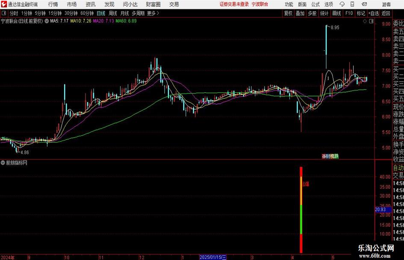Switch to 分时 period tab
Image resolution: width=404 pixels, height=260 pixels.
tap(14, 13)
